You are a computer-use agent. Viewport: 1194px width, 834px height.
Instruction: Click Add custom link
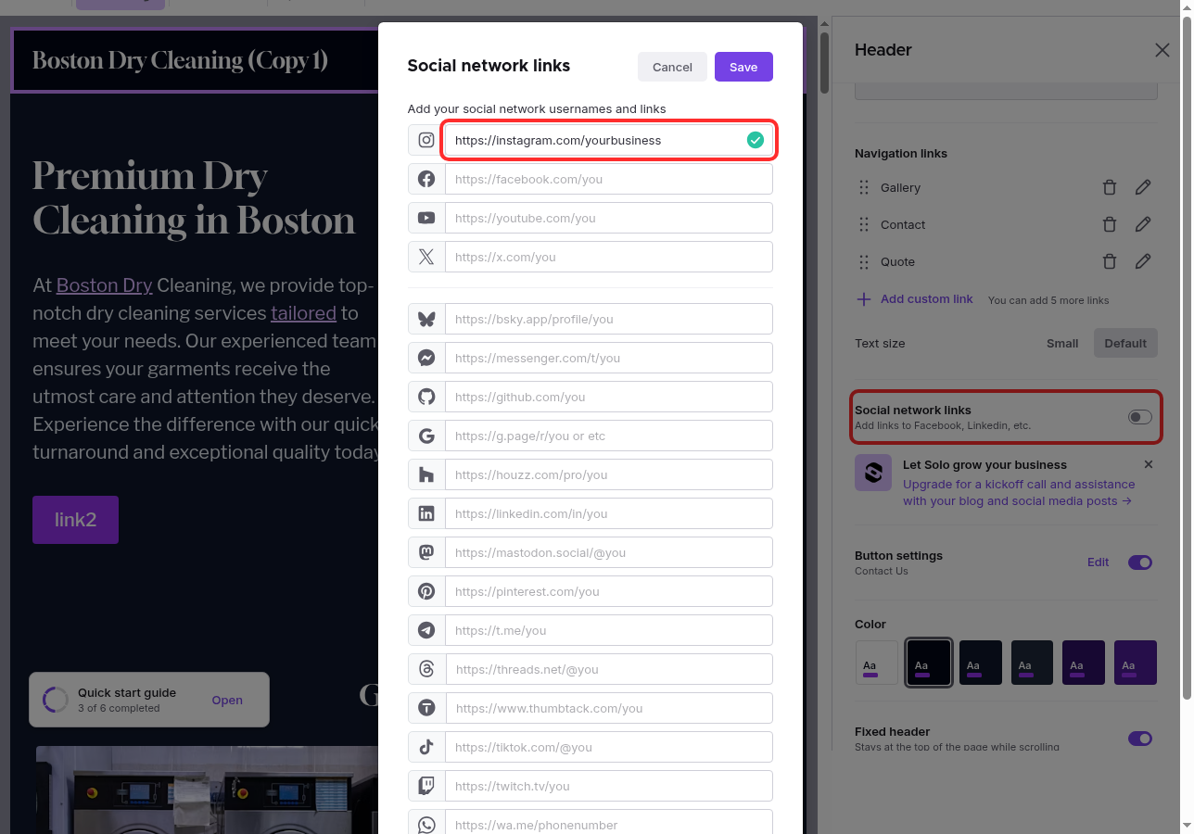tap(915, 299)
